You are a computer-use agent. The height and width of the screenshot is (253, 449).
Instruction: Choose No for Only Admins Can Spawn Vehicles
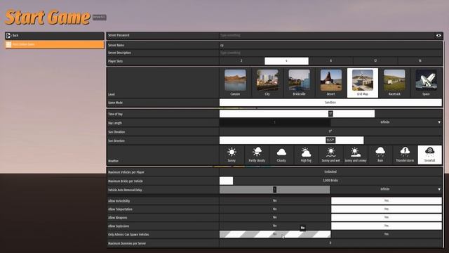pyautogui.click(x=275, y=234)
